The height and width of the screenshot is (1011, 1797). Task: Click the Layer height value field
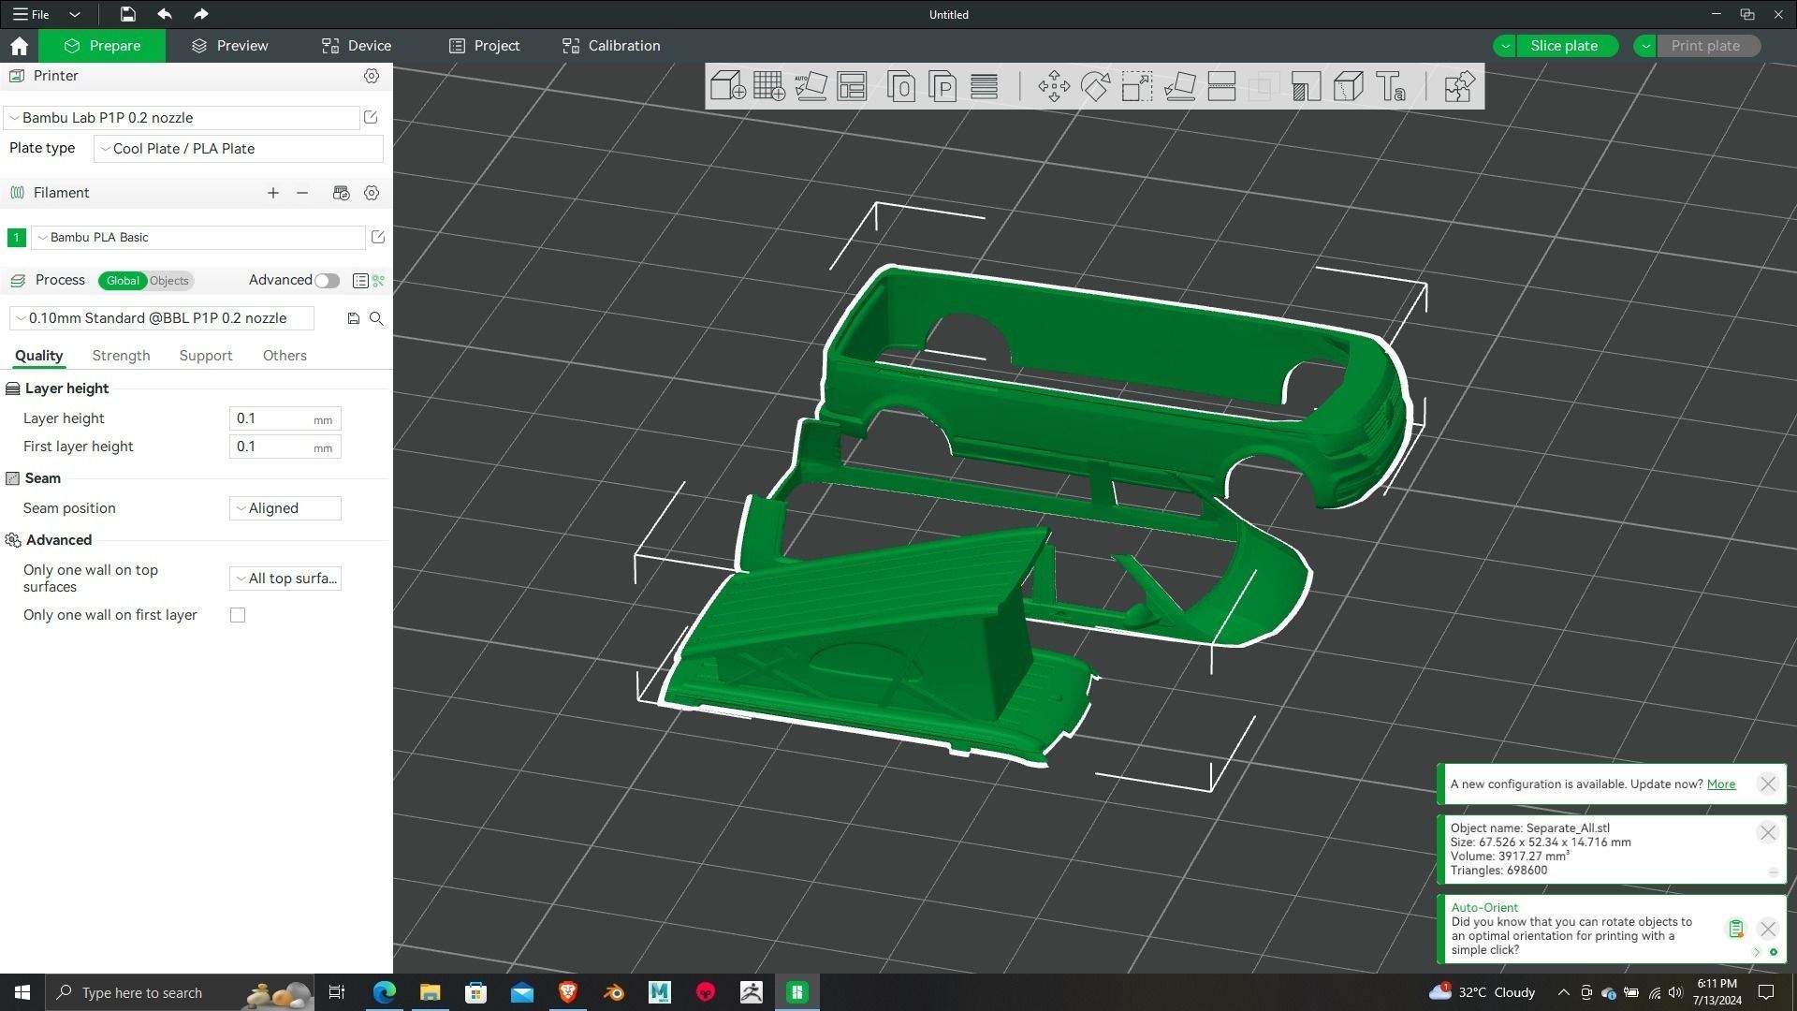285,418
